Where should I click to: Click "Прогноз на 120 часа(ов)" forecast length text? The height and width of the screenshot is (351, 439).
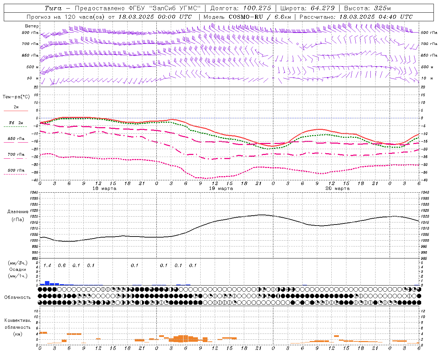point(66,17)
